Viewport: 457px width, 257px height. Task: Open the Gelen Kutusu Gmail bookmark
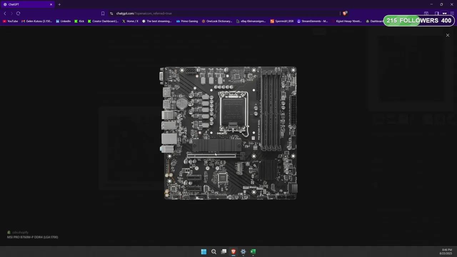point(37,21)
